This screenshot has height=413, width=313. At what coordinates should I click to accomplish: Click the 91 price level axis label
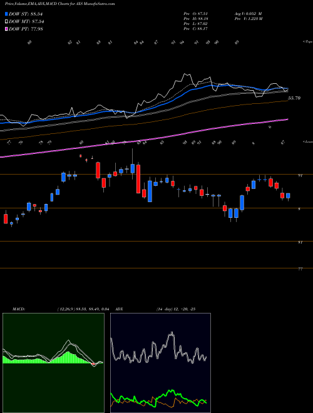pos(300,176)
